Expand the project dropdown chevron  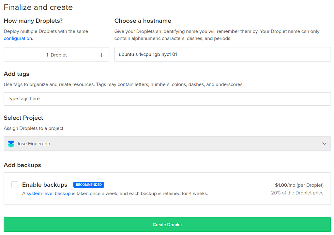coord(324,144)
